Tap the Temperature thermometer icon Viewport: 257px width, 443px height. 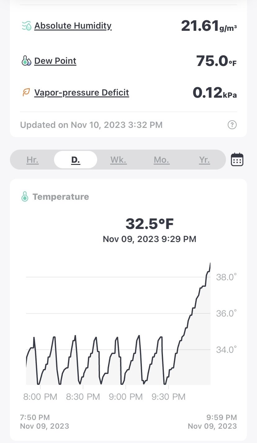tap(25, 197)
